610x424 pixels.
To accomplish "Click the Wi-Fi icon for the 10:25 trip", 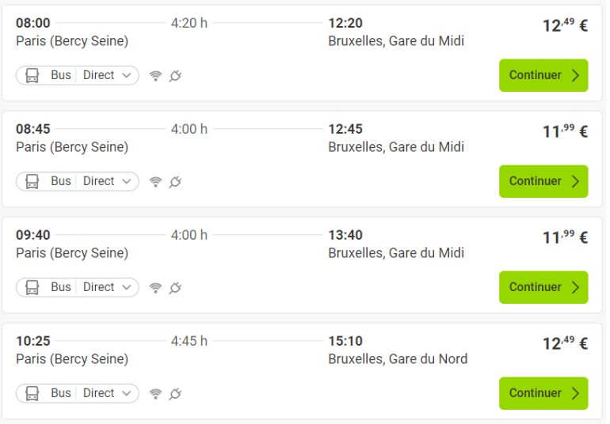I will [155, 394].
